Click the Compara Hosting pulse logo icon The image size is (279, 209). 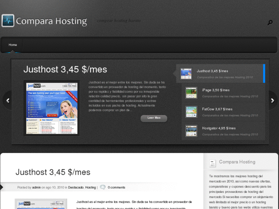[8, 21]
